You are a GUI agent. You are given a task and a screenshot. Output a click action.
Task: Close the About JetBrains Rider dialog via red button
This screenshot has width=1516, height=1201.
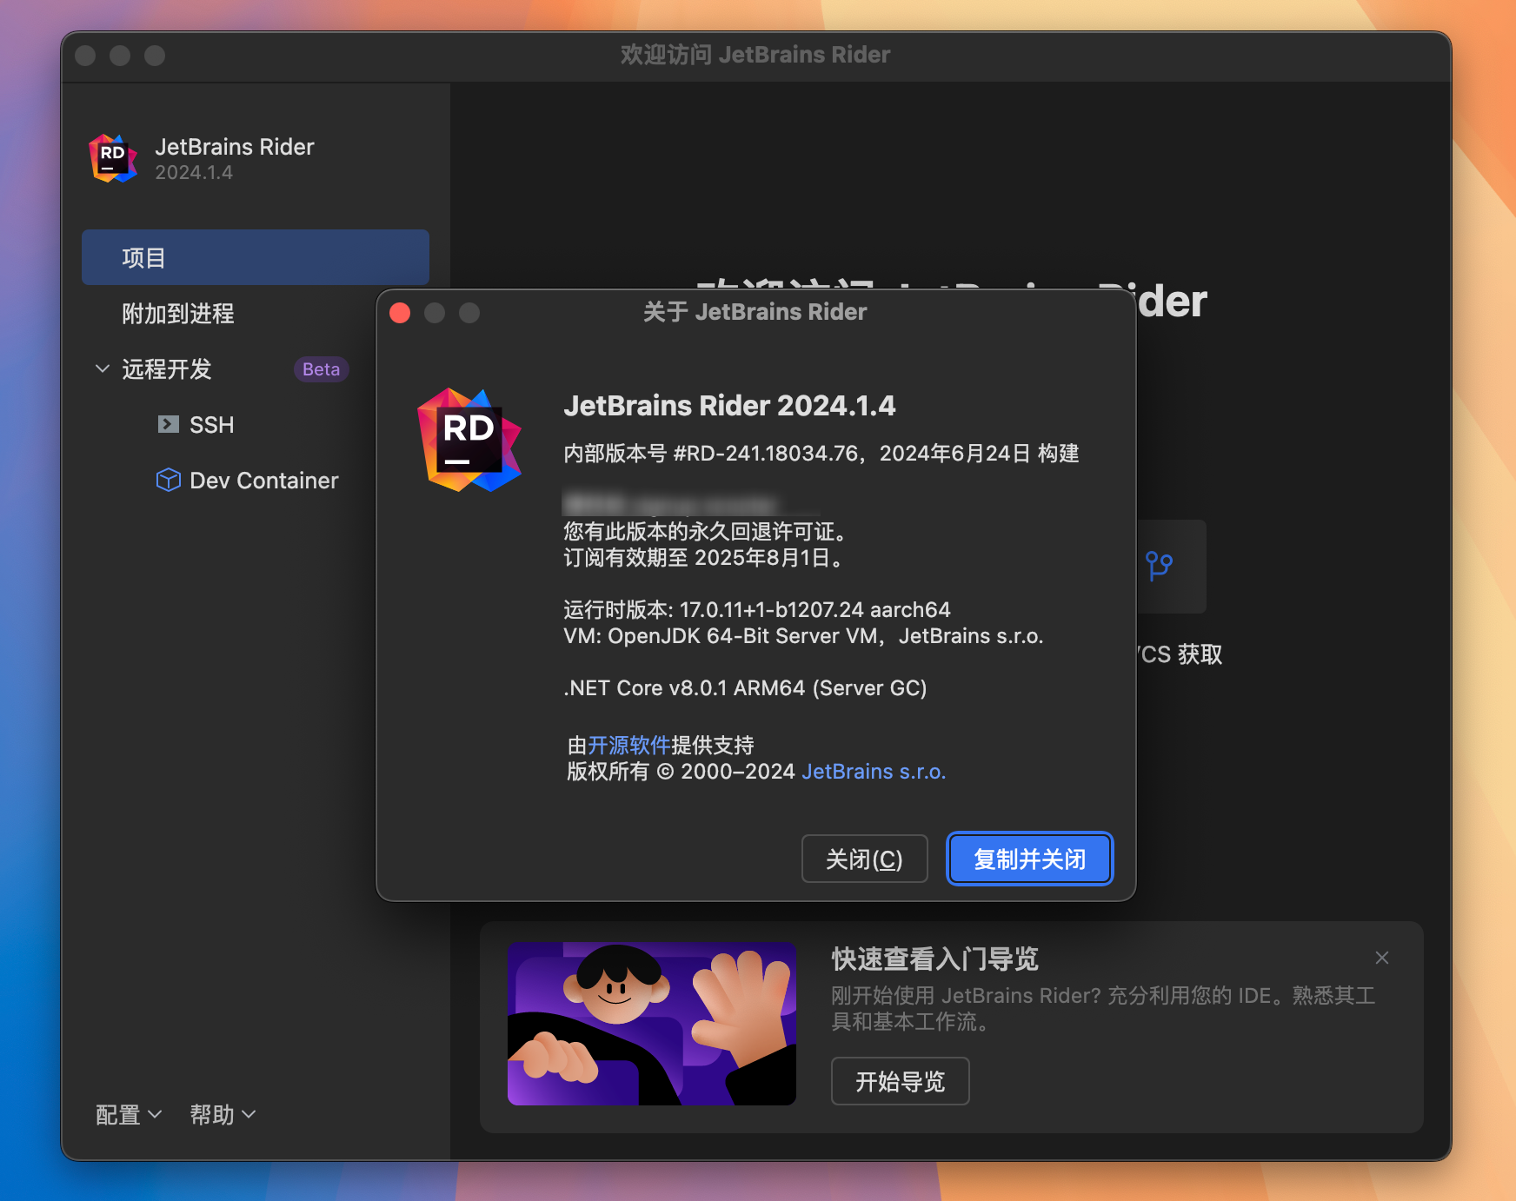click(400, 313)
